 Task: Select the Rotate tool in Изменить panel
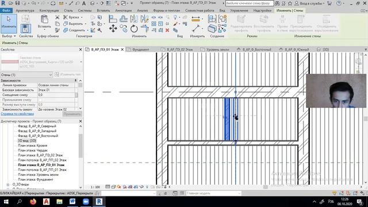pos(134,29)
